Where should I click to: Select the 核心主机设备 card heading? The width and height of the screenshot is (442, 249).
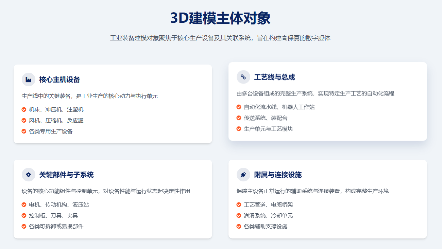pos(60,80)
